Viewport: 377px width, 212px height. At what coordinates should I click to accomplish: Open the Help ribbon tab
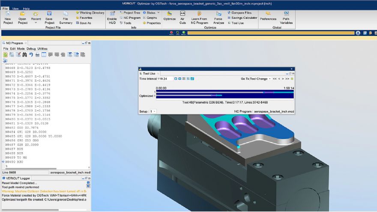point(26,9)
